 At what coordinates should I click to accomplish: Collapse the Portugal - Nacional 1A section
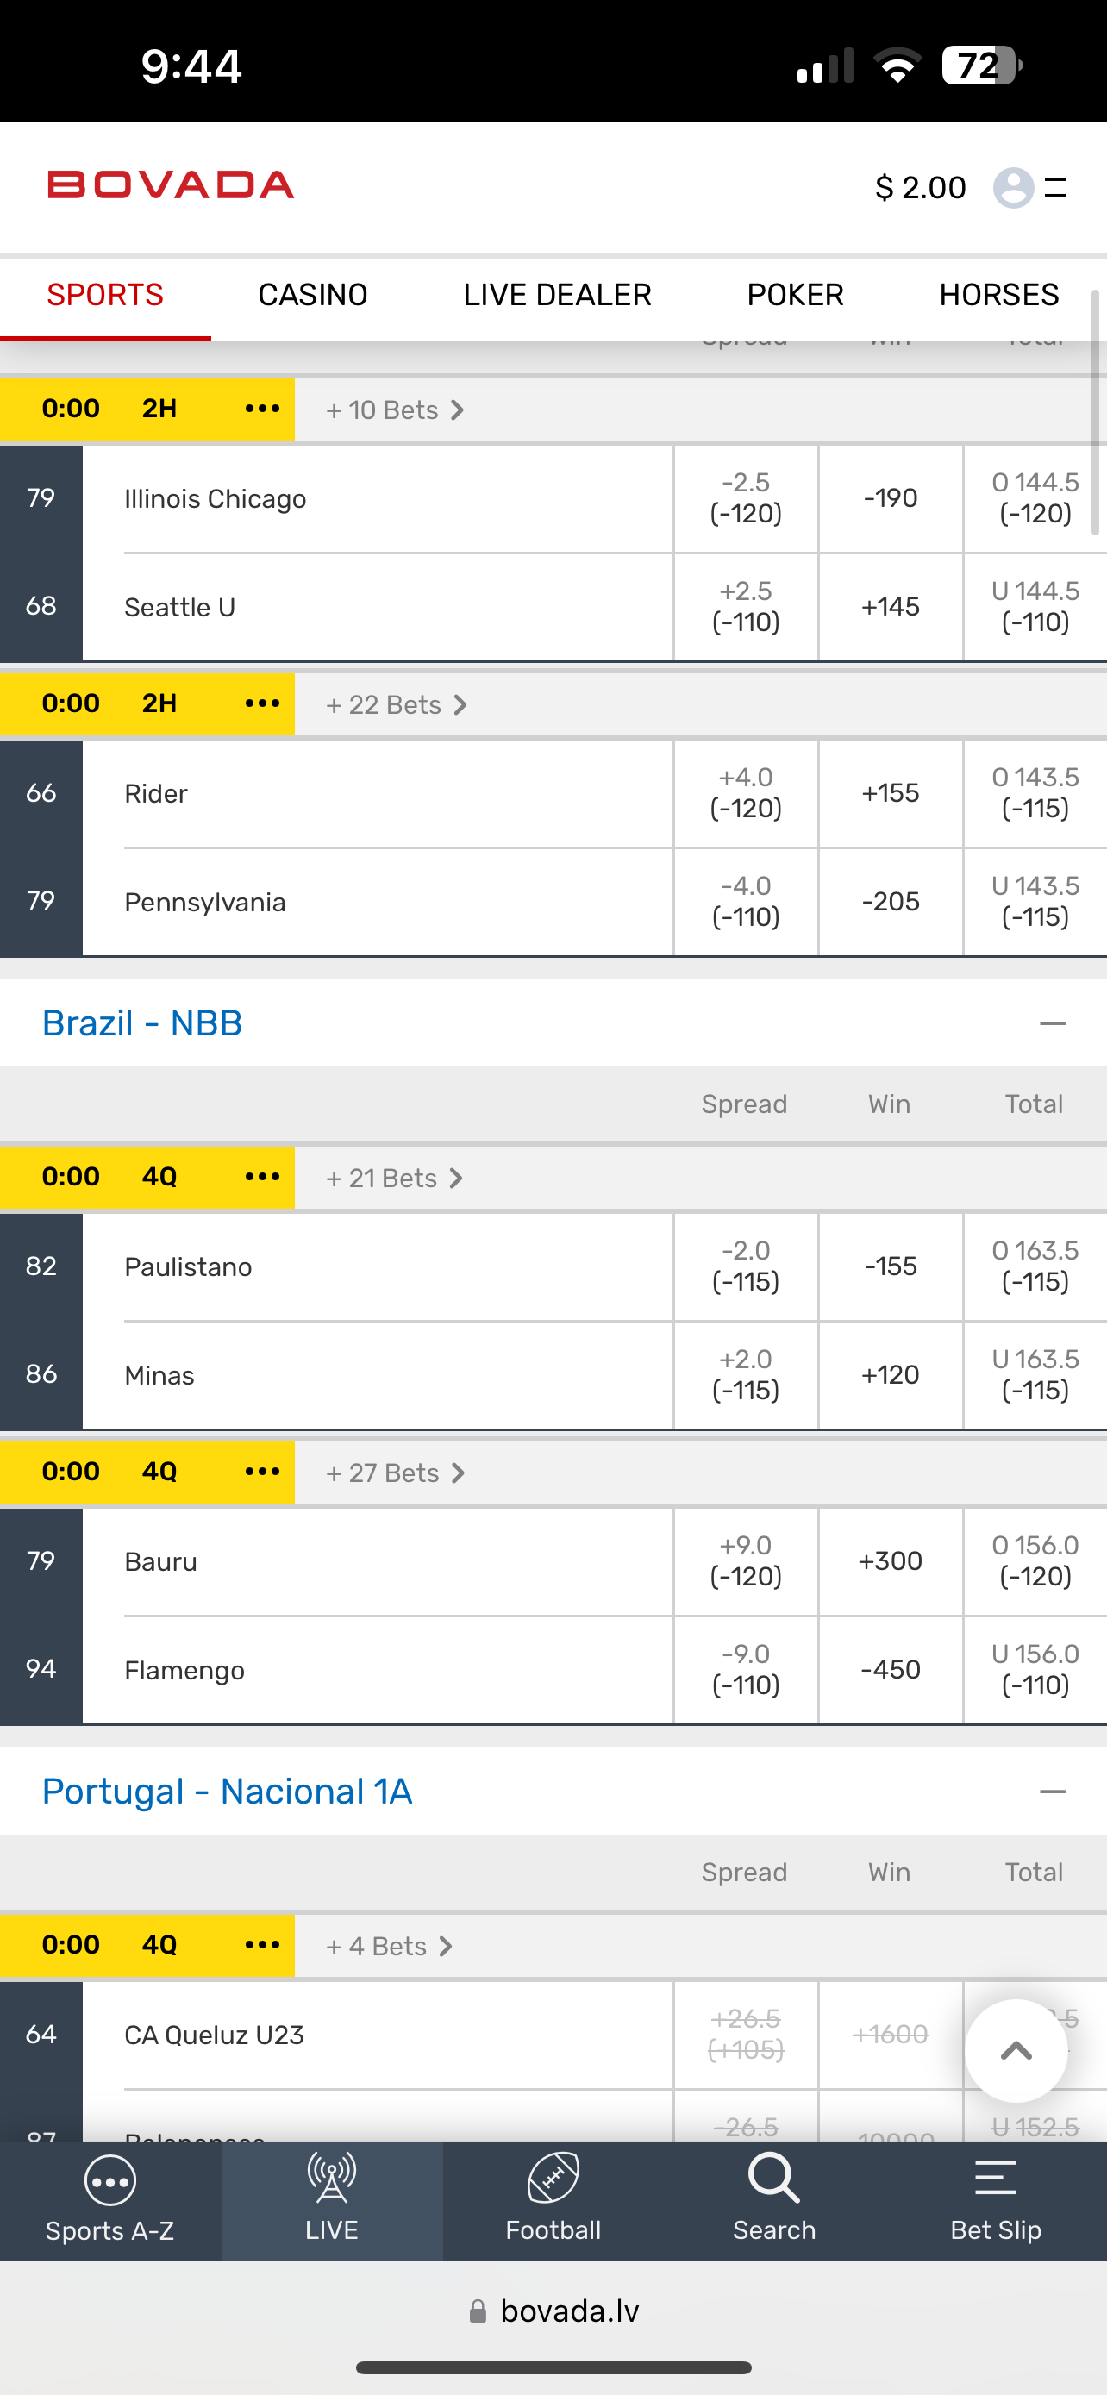[1052, 1792]
